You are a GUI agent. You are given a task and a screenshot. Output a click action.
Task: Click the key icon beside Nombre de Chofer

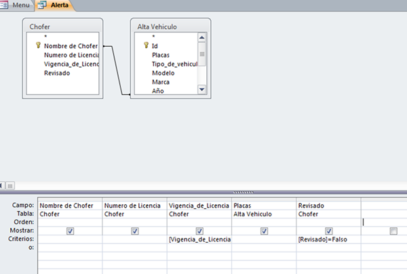tap(38, 46)
